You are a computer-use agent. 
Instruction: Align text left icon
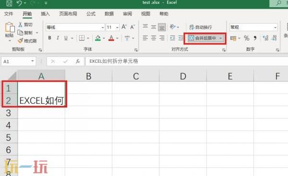click(145, 38)
